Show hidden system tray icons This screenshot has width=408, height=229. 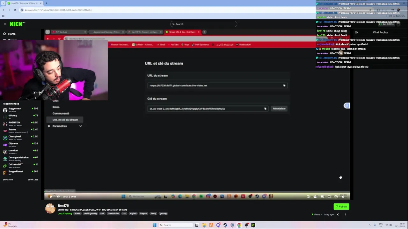point(370,225)
